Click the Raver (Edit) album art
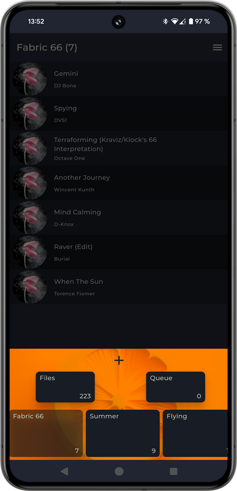 pyautogui.click(x=30, y=252)
